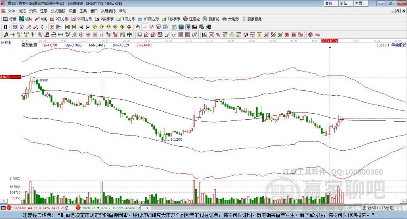
Task: Open the 江恩轮 Gann wheel
Action: click(x=192, y=19)
